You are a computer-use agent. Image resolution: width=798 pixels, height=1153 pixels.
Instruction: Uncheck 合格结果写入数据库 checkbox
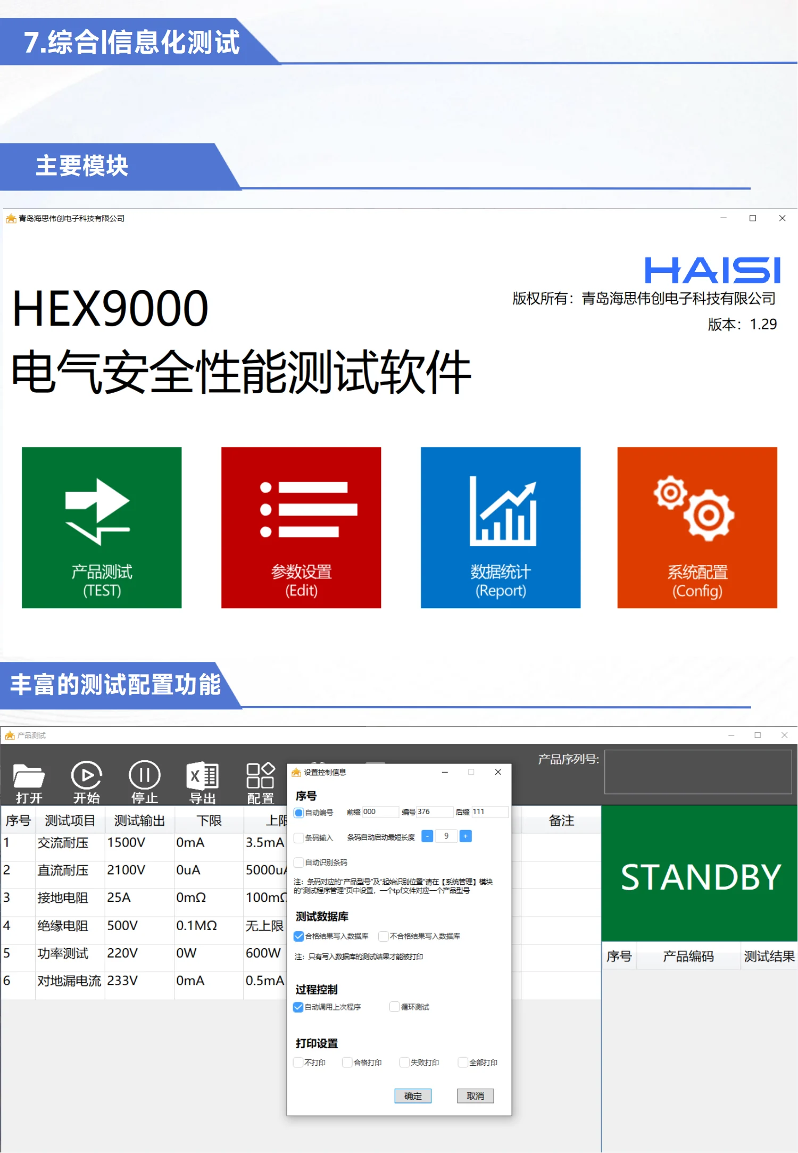(299, 936)
